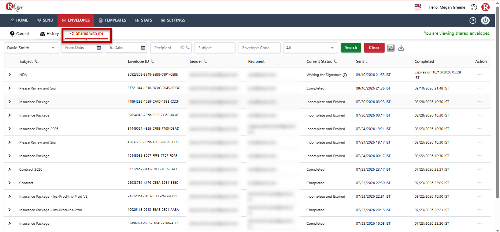Open the action menu for the NDA row
The width and height of the screenshot is (500, 232).
coord(479,75)
